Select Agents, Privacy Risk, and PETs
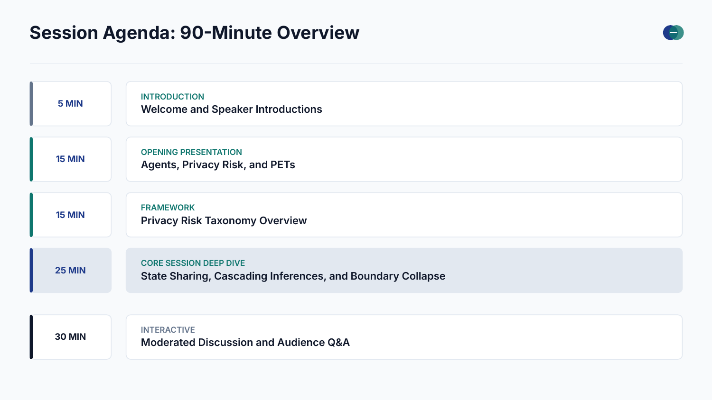This screenshot has width=712, height=400. [x=218, y=165]
